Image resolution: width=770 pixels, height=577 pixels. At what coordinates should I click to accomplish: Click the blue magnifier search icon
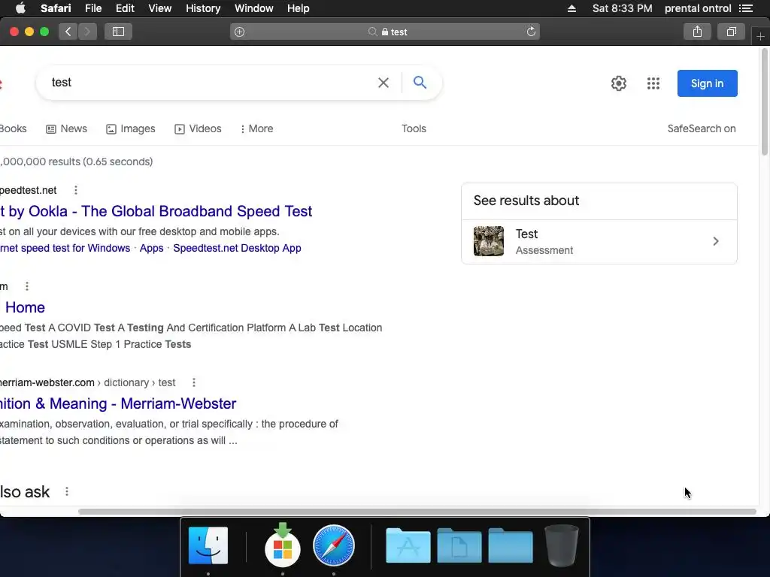420,82
